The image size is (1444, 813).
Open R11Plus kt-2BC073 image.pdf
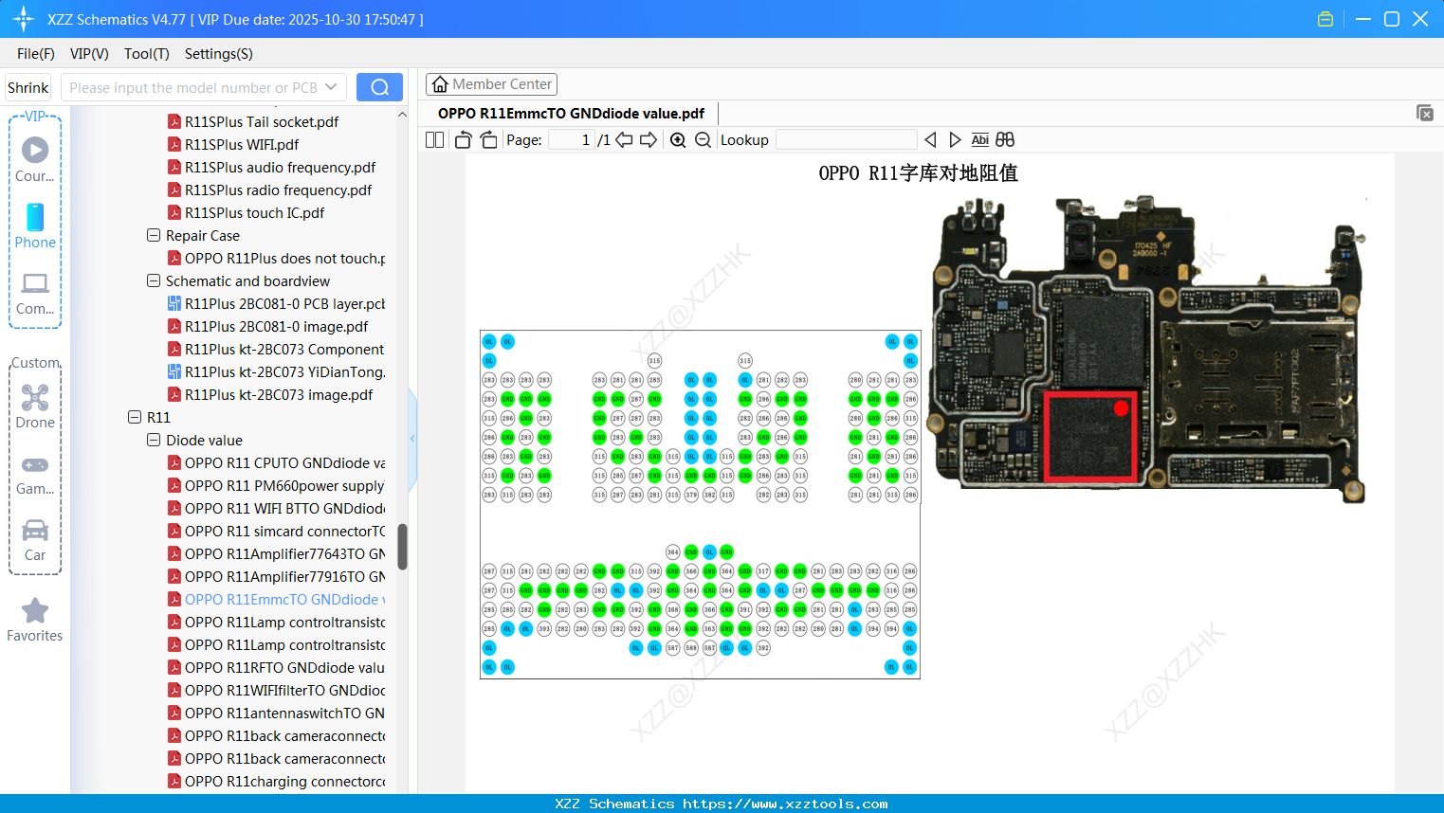tap(270, 394)
